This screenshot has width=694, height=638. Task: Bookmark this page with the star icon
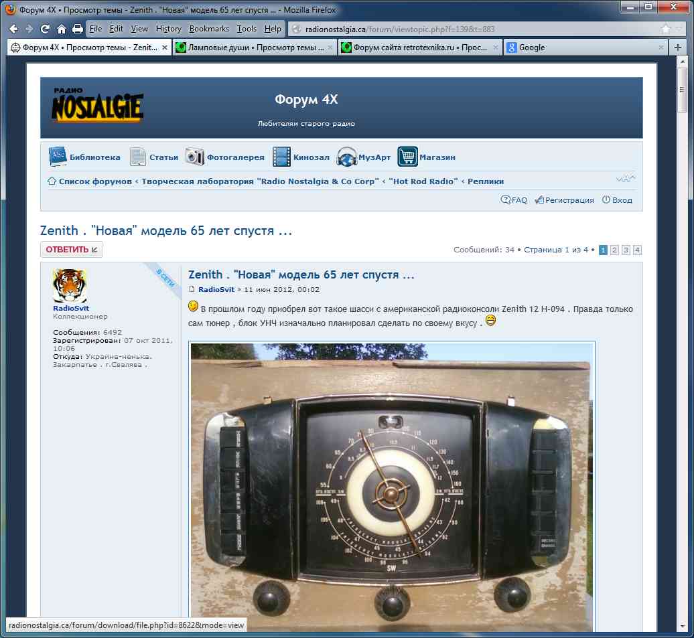665,29
